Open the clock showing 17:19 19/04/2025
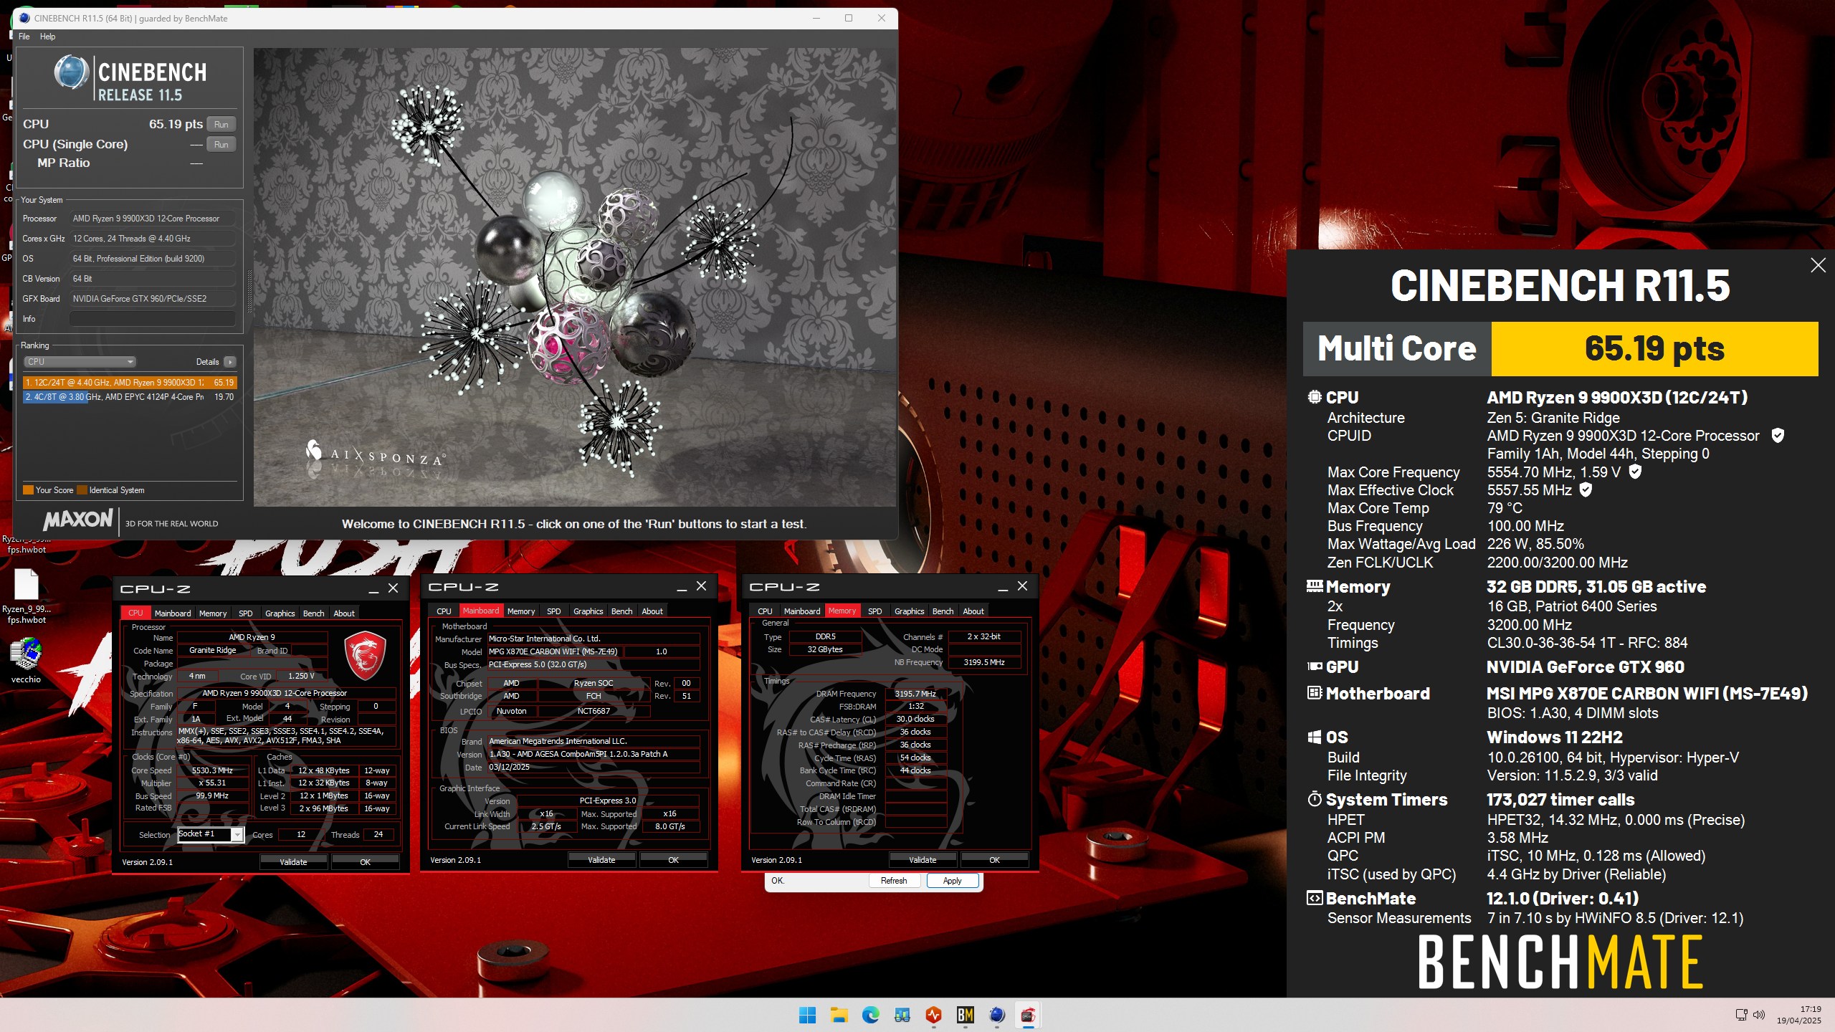 [1798, 1015]
